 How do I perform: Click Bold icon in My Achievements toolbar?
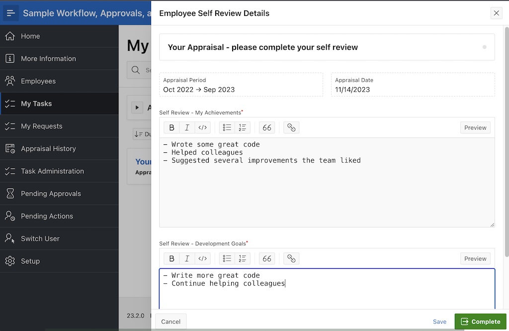click(171, 128)
